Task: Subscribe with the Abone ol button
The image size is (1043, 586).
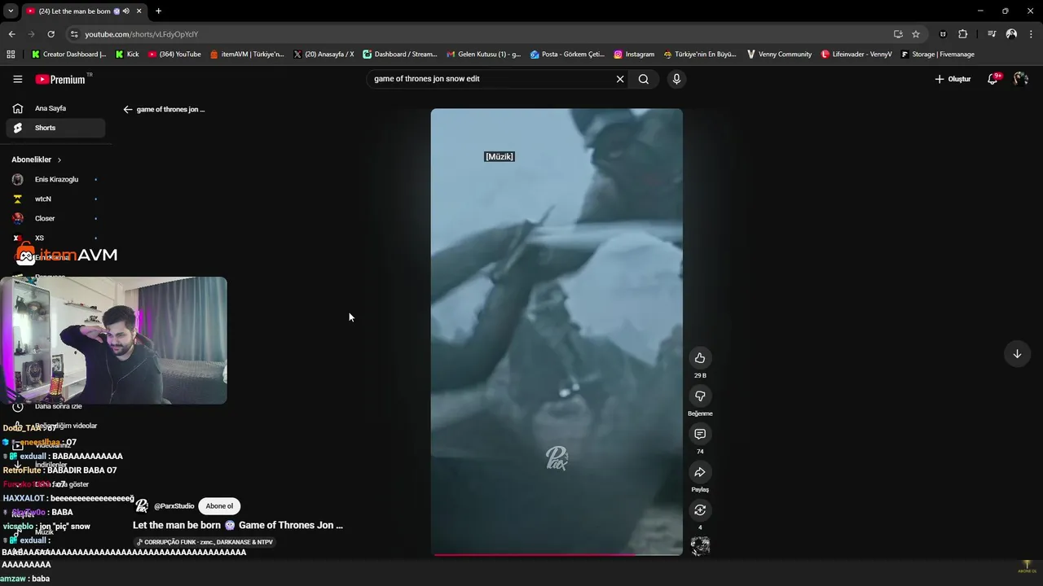Action: coord(219,506)
